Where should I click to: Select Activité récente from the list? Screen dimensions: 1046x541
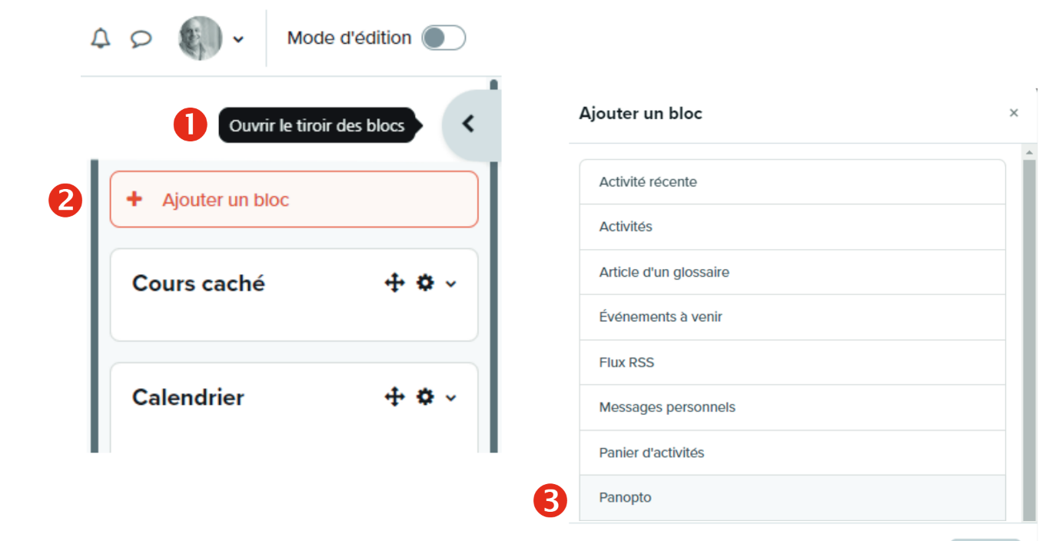[792, 182]
